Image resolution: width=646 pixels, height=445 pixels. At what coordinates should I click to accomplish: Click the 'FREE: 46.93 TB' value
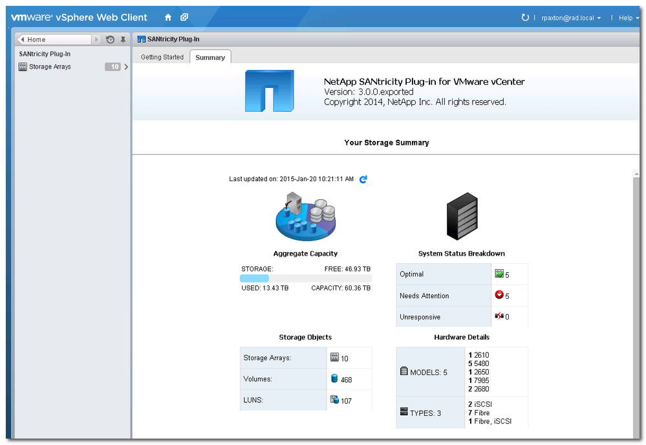pyautogui.click(x=347, y=269)
